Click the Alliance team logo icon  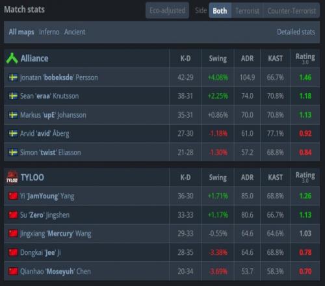pyautogui.click(x=12, y=58)
